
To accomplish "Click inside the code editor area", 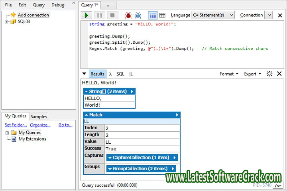I will pyautogui.click(x=186, y=45).
